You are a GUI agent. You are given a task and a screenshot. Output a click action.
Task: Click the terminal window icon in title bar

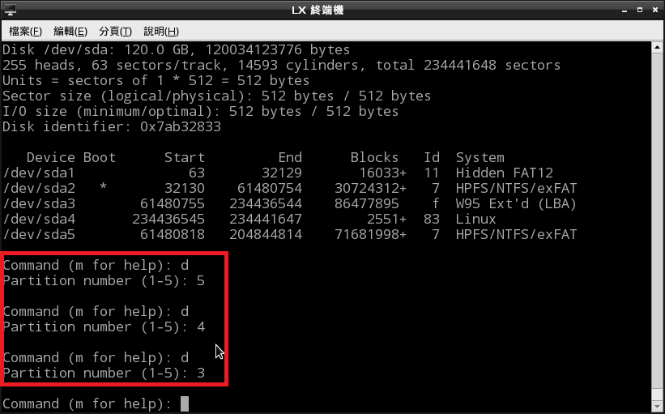coord(10,10)
